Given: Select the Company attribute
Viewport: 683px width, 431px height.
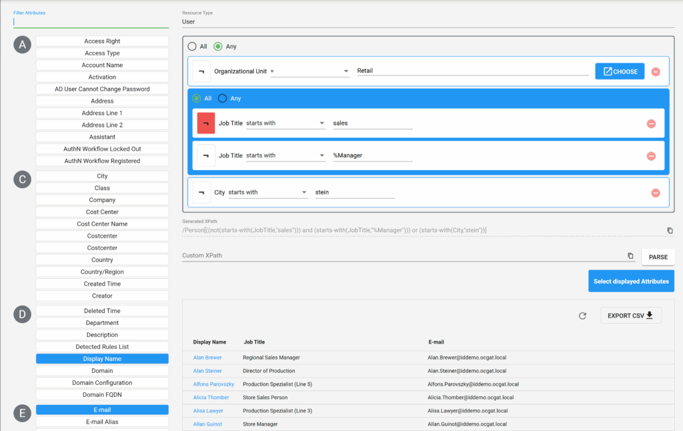Looking at the screenshot, I should click(x=102, y=200).
